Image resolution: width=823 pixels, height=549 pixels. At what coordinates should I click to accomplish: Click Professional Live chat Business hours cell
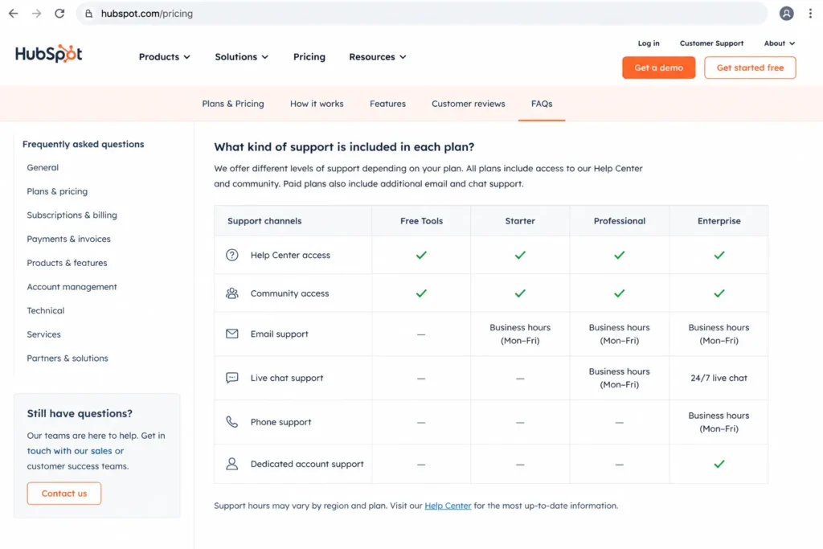pos(620,378)
